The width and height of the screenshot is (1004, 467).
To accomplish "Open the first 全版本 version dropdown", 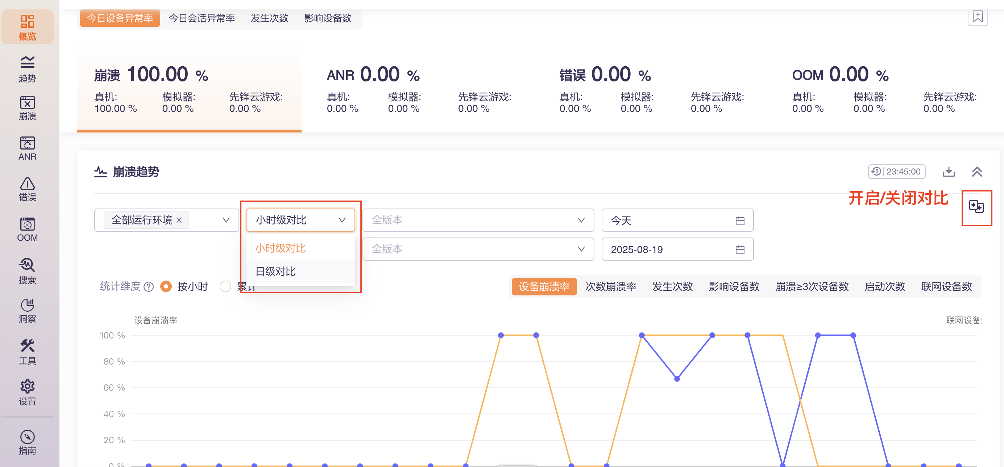I will point(478,220).
